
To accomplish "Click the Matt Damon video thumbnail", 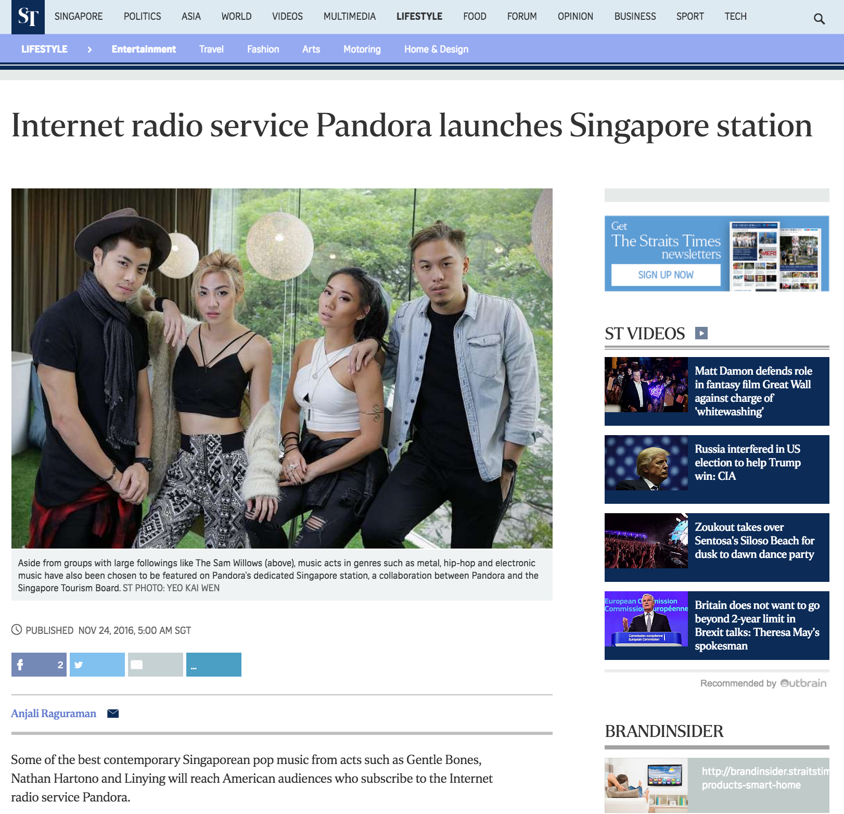I will click(x=646, y=385).
